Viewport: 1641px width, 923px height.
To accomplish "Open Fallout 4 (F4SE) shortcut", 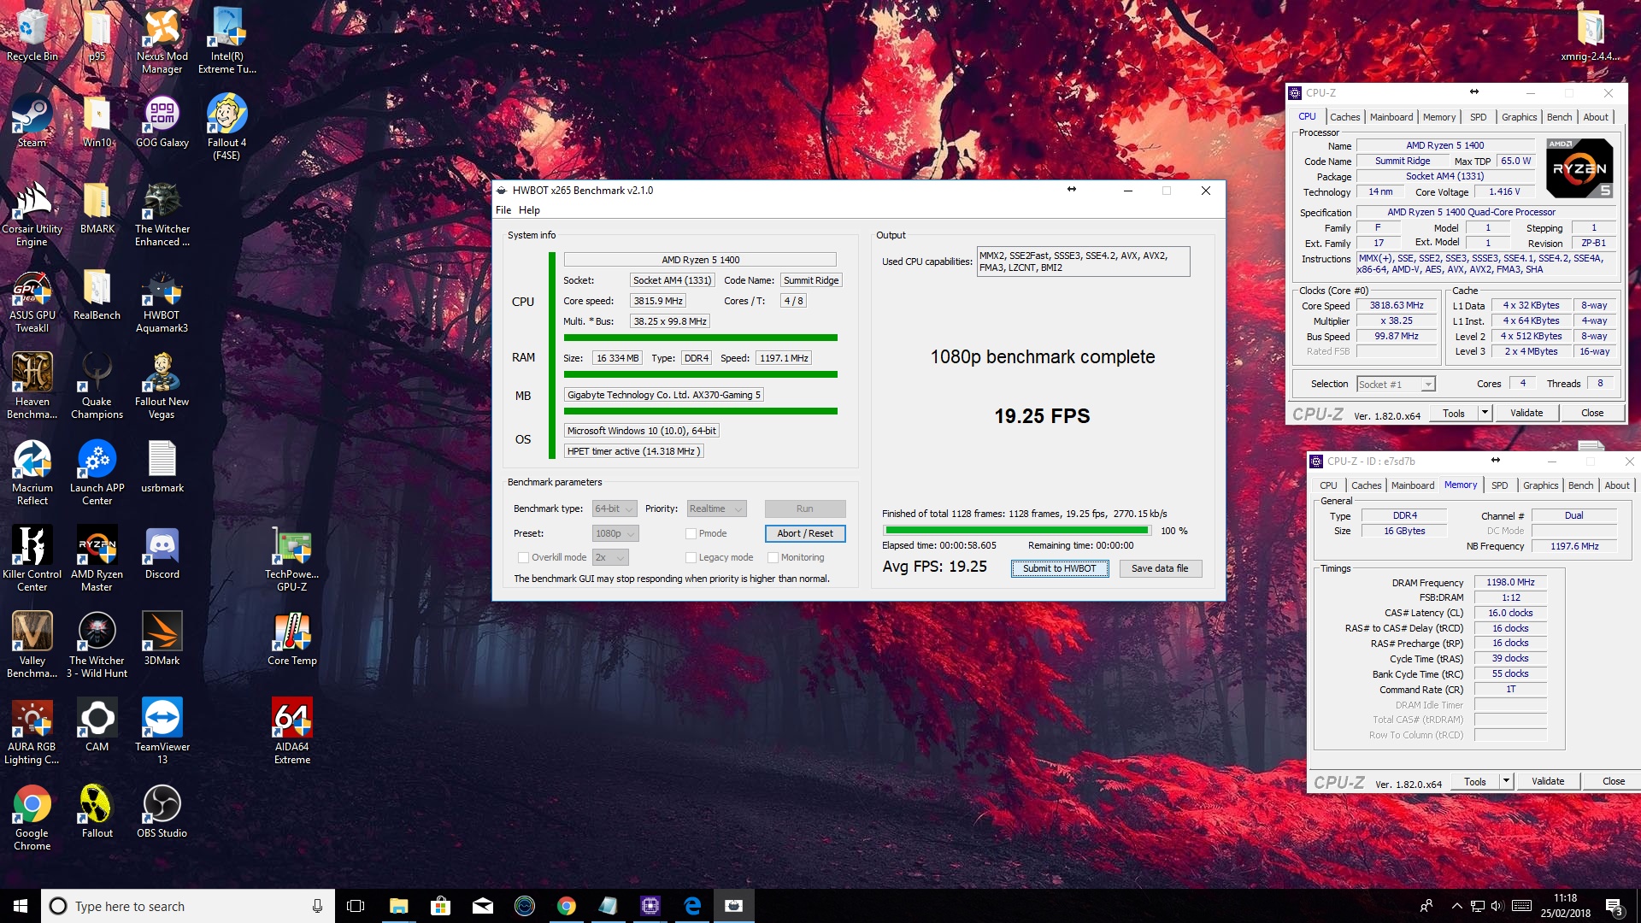I will (226, 126).
